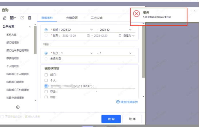The width and height of the screenshot is (199, 127).
Task: Check the 项目 checkbox
Action: point(46,97)
